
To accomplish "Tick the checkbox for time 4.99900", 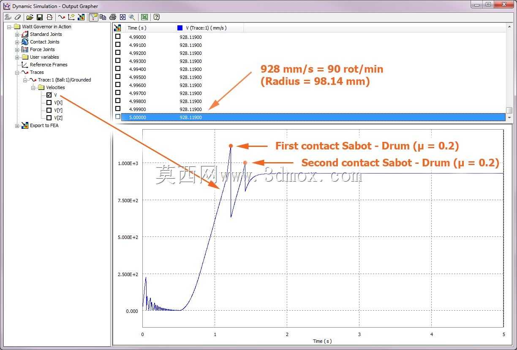I will click(118, 109).
